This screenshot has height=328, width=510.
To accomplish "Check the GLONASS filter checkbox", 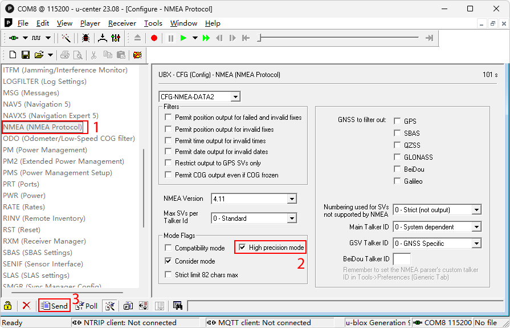I will point(397,157).
